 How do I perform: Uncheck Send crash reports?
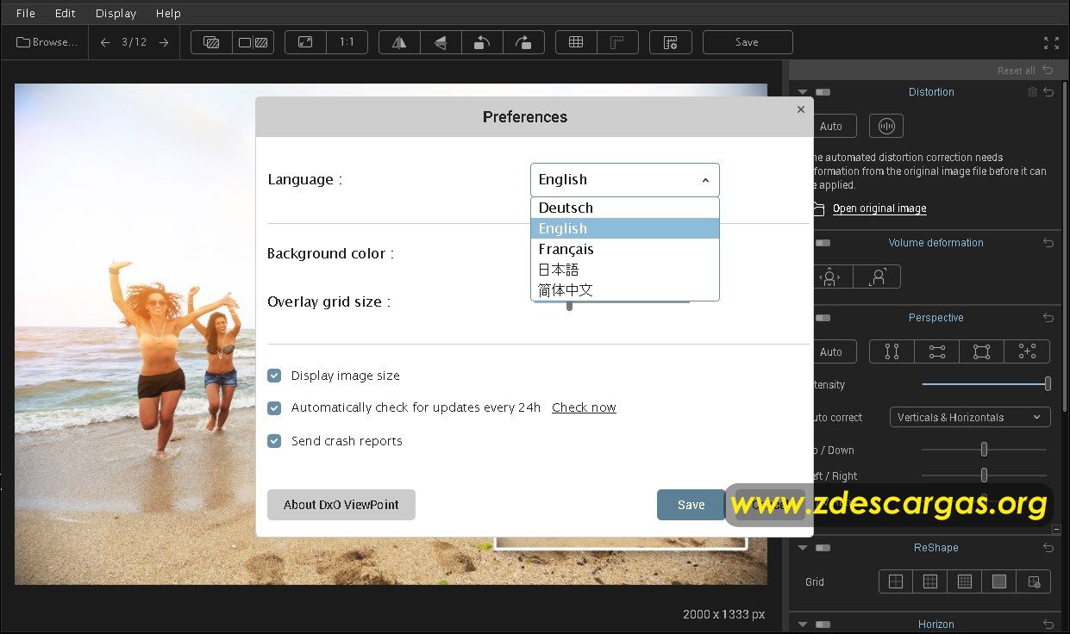click(x=274, y=441)
